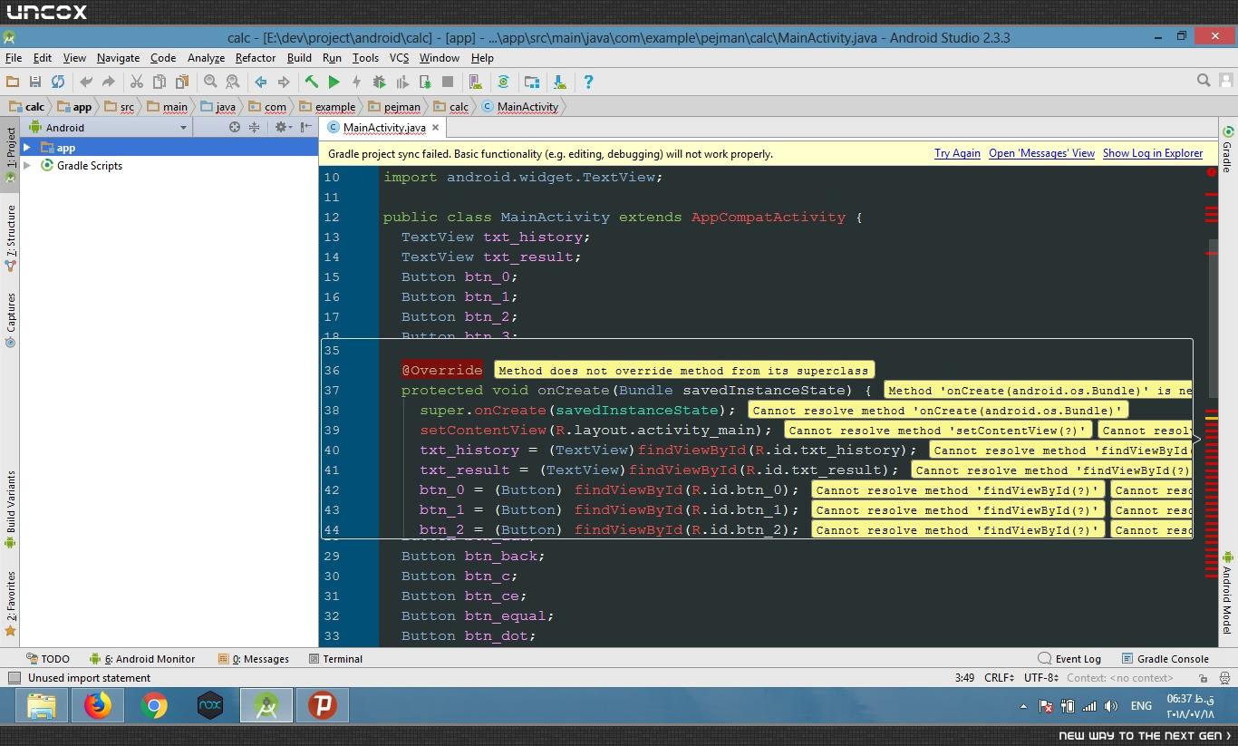The image size is (1238, 746).
Task: Start Debug with the bug icon
Action: [380, 82]
